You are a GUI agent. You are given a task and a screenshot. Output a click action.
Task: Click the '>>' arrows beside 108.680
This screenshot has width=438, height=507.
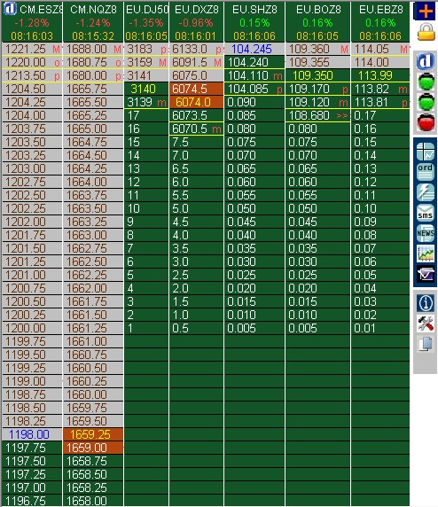(x=343, y=115)
